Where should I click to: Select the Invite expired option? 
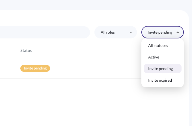pos(160,80)
